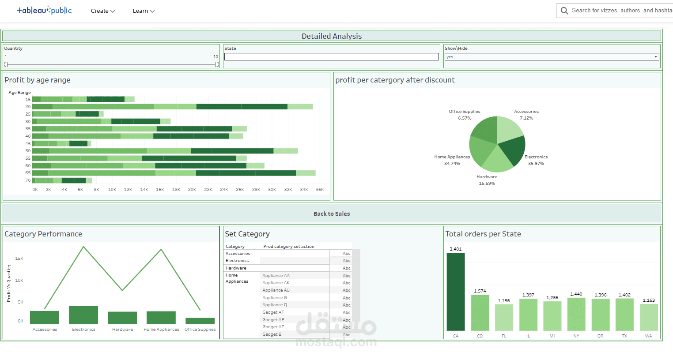Viewport: 673px width, 356px height.
Task: Click the MI state axis label
Action: (552, 336)
